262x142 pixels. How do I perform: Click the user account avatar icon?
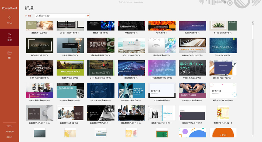(225, 2)
